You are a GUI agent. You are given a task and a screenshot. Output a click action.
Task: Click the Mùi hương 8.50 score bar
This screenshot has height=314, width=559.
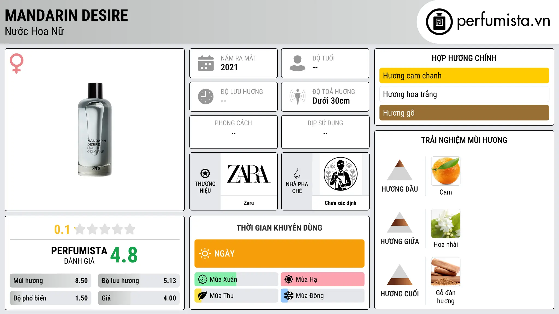(50, 281)
